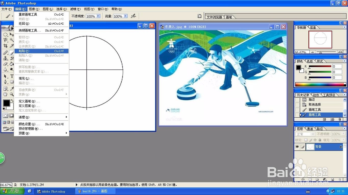Reset default colors small icon in toolbox

point(4,109)
